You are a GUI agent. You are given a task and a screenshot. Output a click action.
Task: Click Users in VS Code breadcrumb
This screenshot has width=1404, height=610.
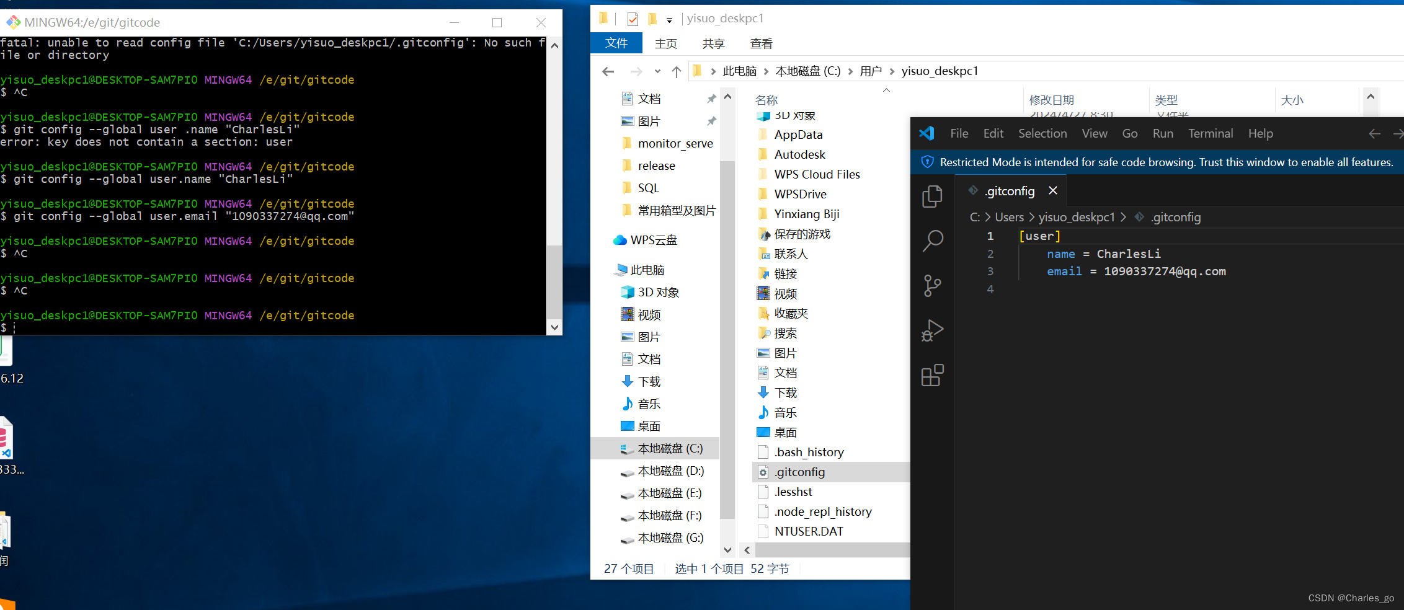(x=1009, y=217)
